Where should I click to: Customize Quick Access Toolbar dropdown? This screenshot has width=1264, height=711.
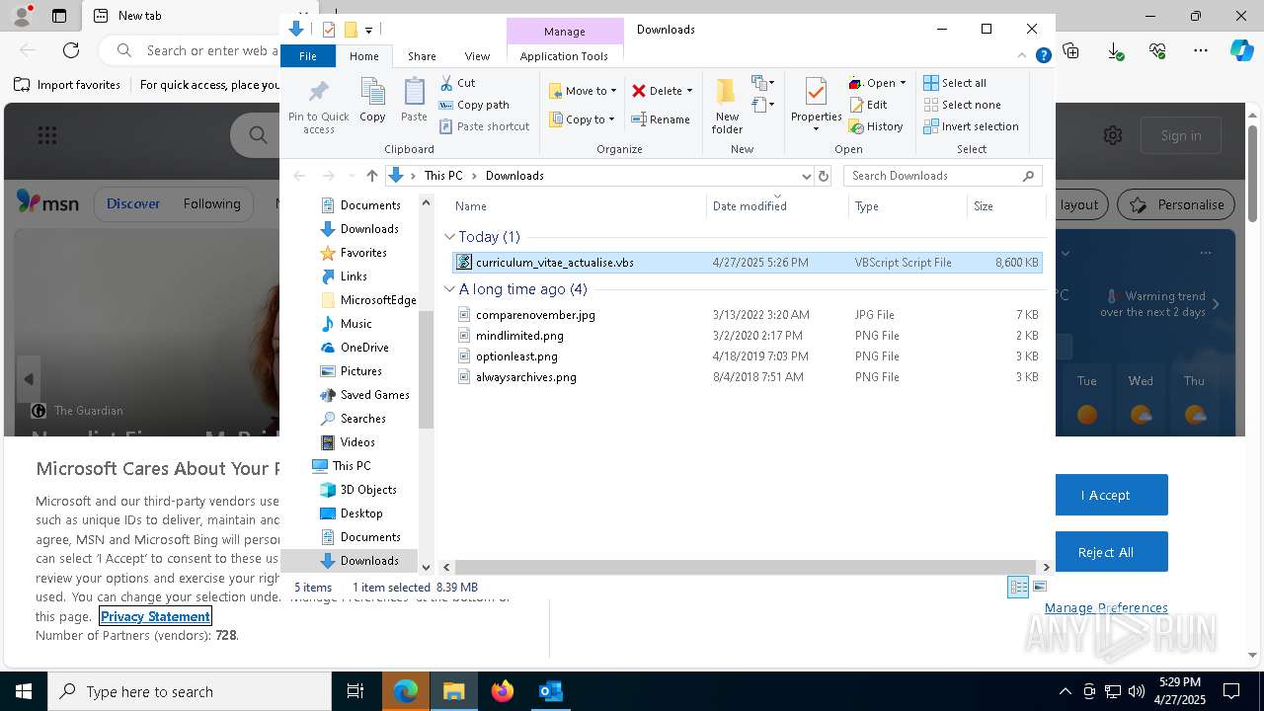(368, 31)
